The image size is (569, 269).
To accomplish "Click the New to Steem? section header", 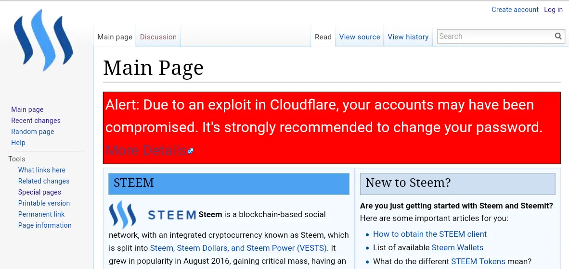I will point(458,183).
